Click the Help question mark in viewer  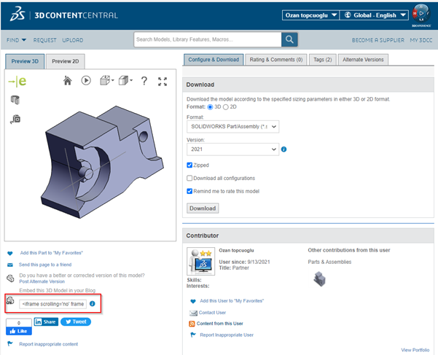144,81
